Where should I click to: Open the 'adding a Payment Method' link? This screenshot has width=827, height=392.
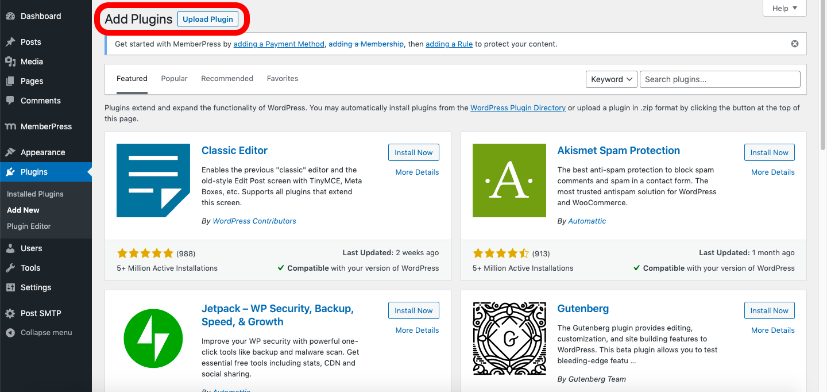(279, 44)
